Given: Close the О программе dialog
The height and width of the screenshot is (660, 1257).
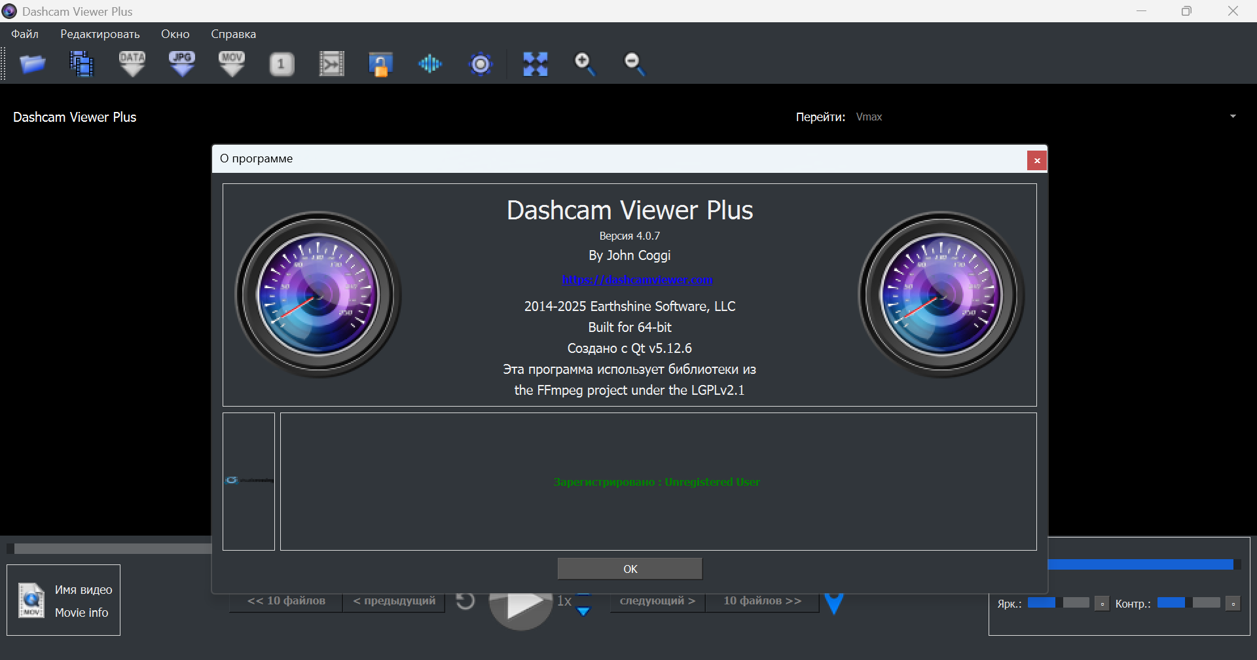Looking at the screenshot, I should pos(1037,160).
